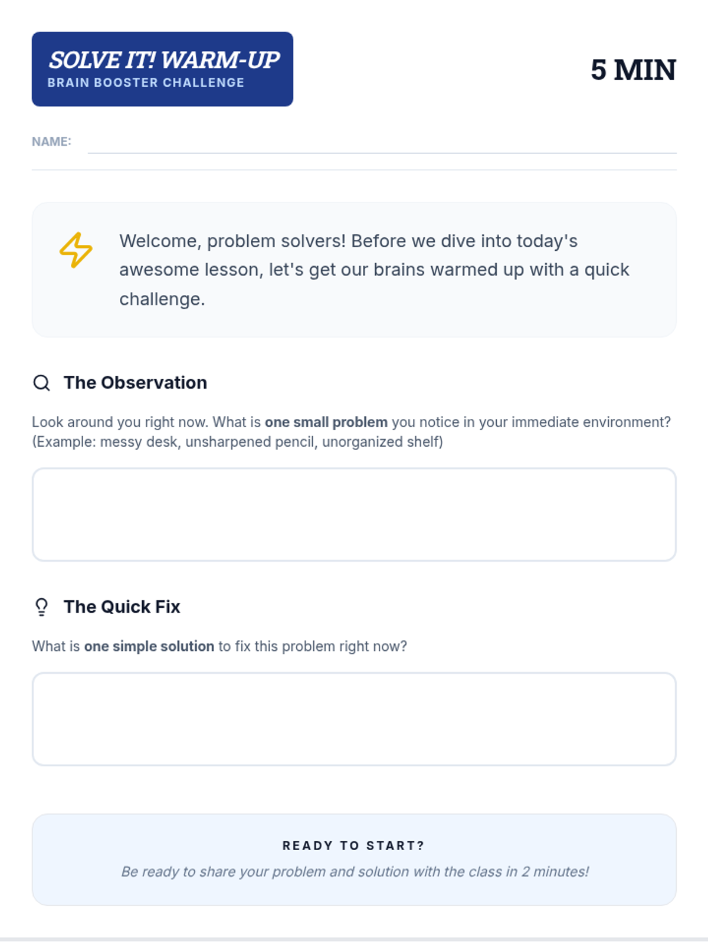Select The Quick Fix heading

point(122,607)
